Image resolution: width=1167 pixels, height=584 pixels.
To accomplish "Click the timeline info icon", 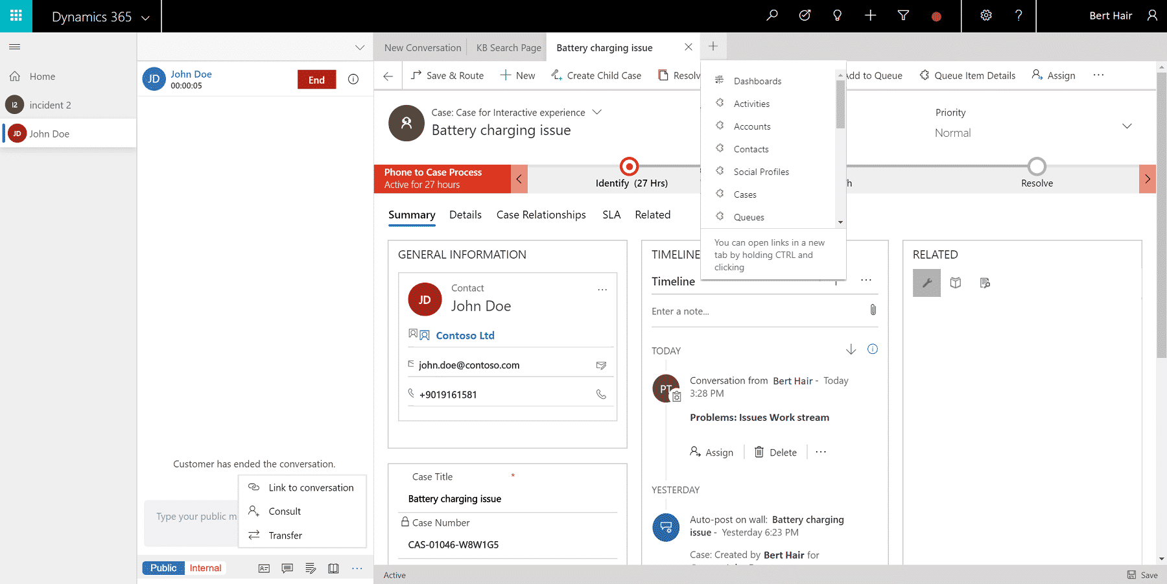I will 873,349.
